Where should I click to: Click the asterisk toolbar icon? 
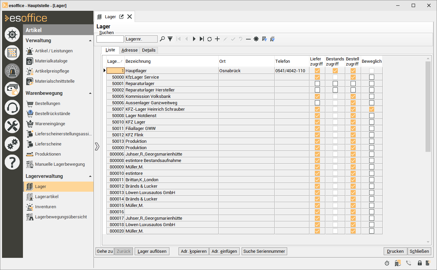(256, 39)
